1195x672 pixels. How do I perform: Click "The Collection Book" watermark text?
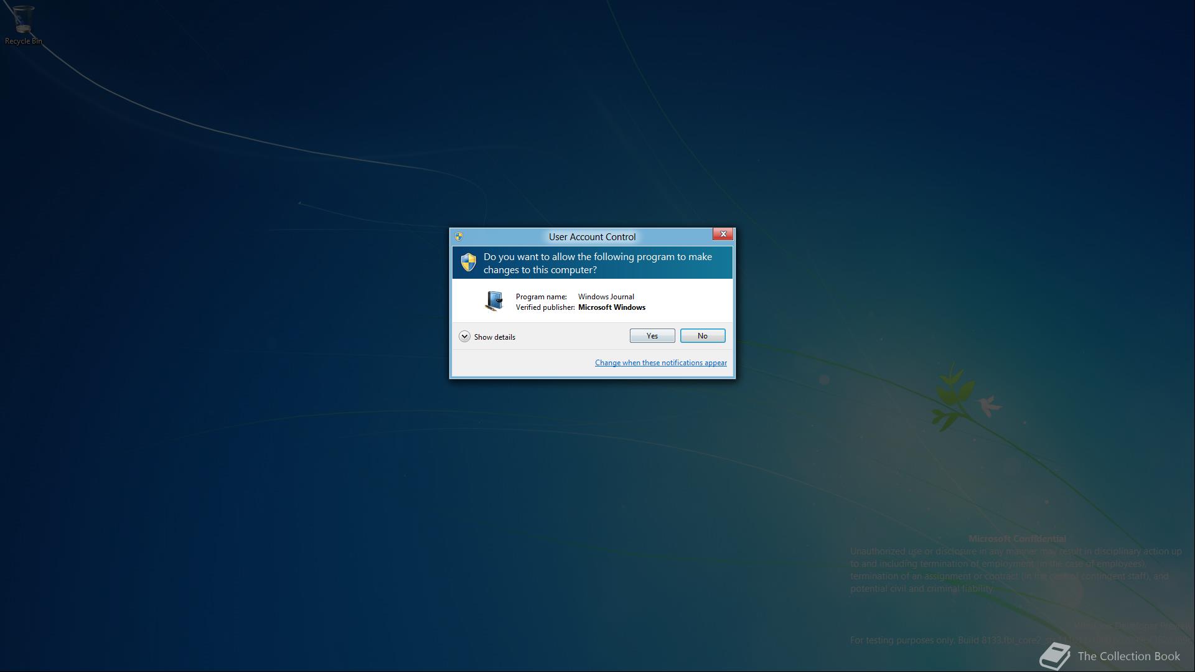point(1128,656)
